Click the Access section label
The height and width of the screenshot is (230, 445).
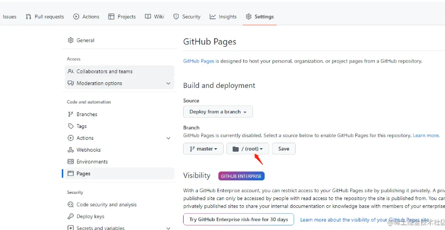74,59
